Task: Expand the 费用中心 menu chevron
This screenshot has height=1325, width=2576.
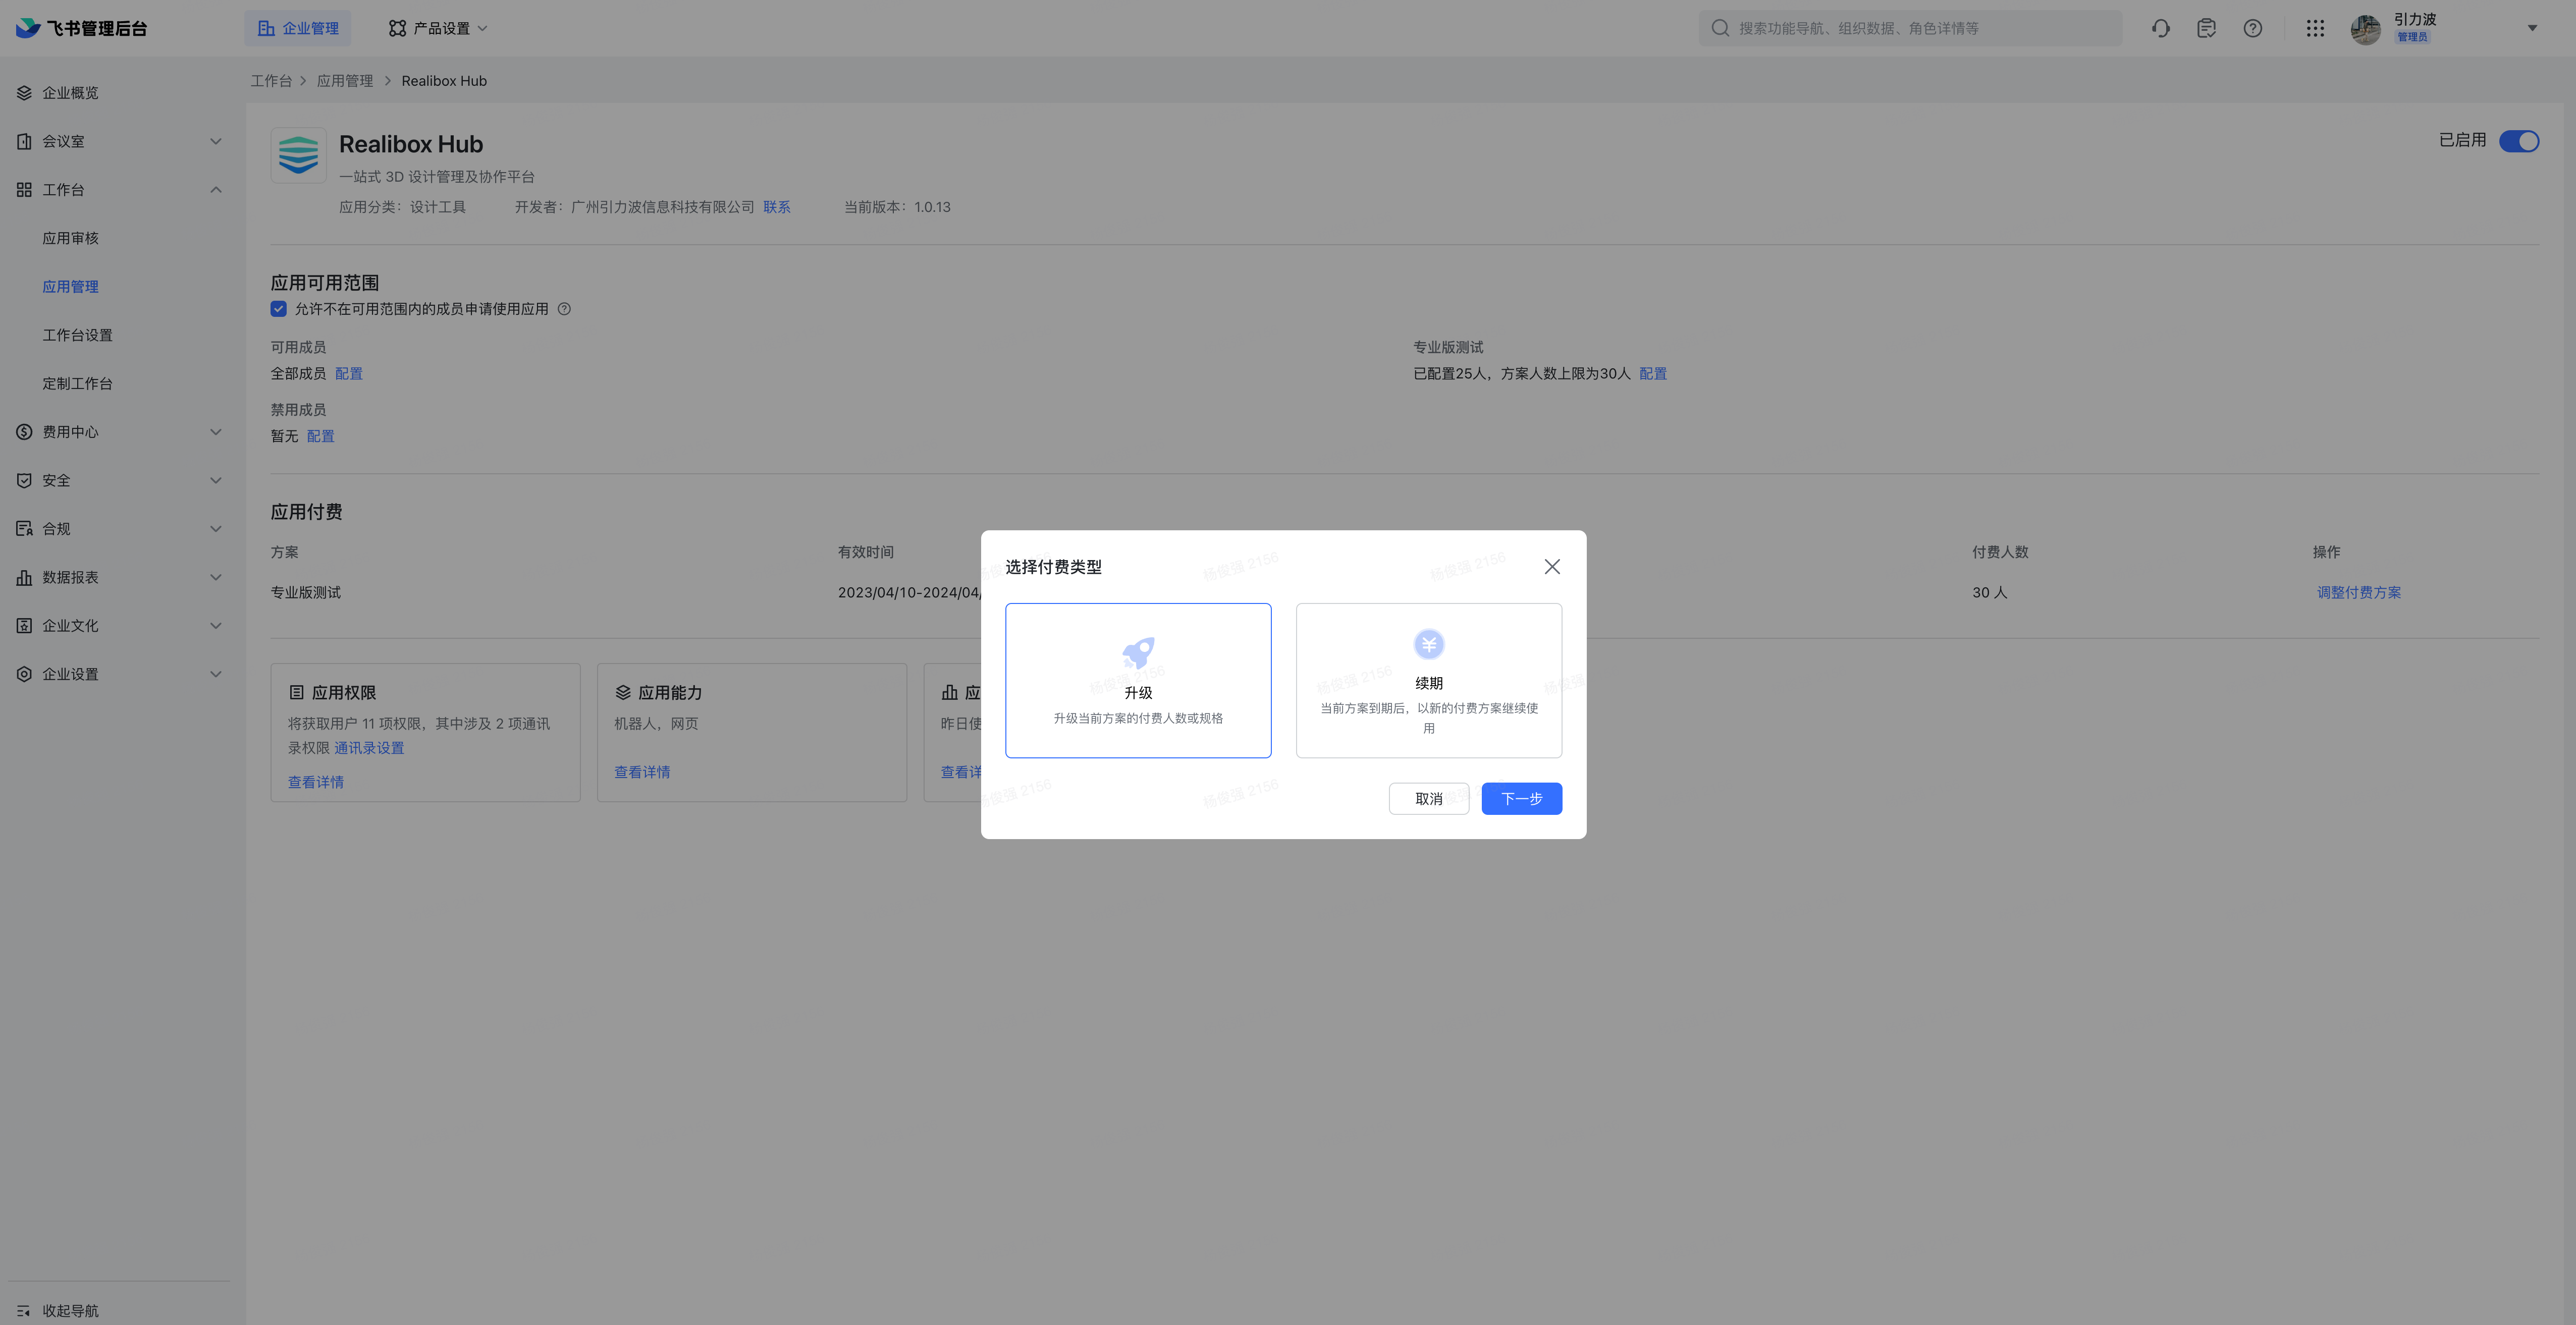Action: tap(215, 432)
